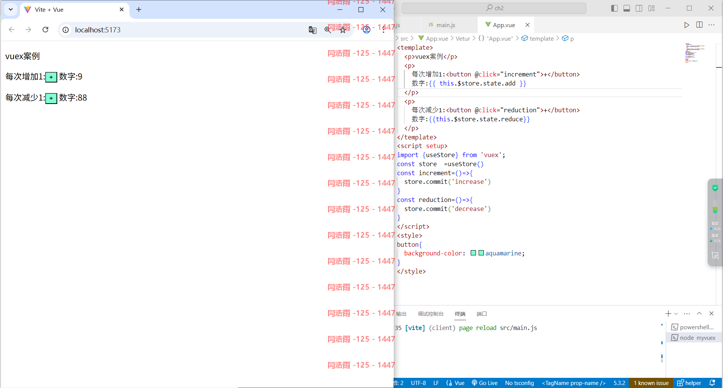Create a new terminal with plus icon
Screen dimensions: 723x388
tap(668, 313)
